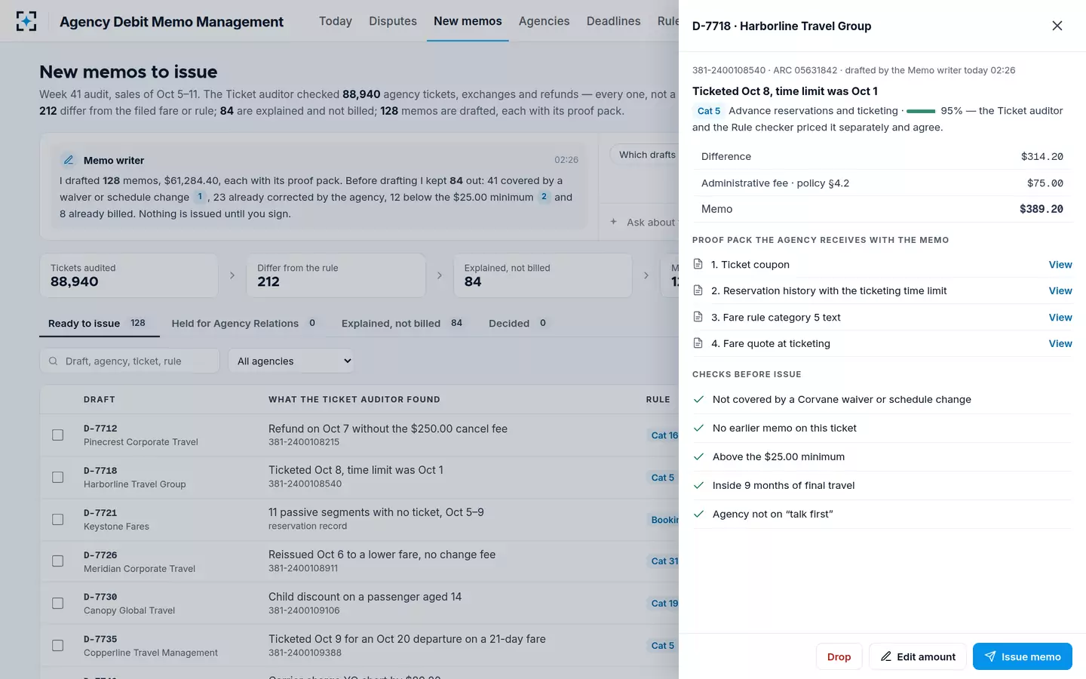Click the search magnifier icon
The height and width of the screenshot is (679, 1086).
54,361
